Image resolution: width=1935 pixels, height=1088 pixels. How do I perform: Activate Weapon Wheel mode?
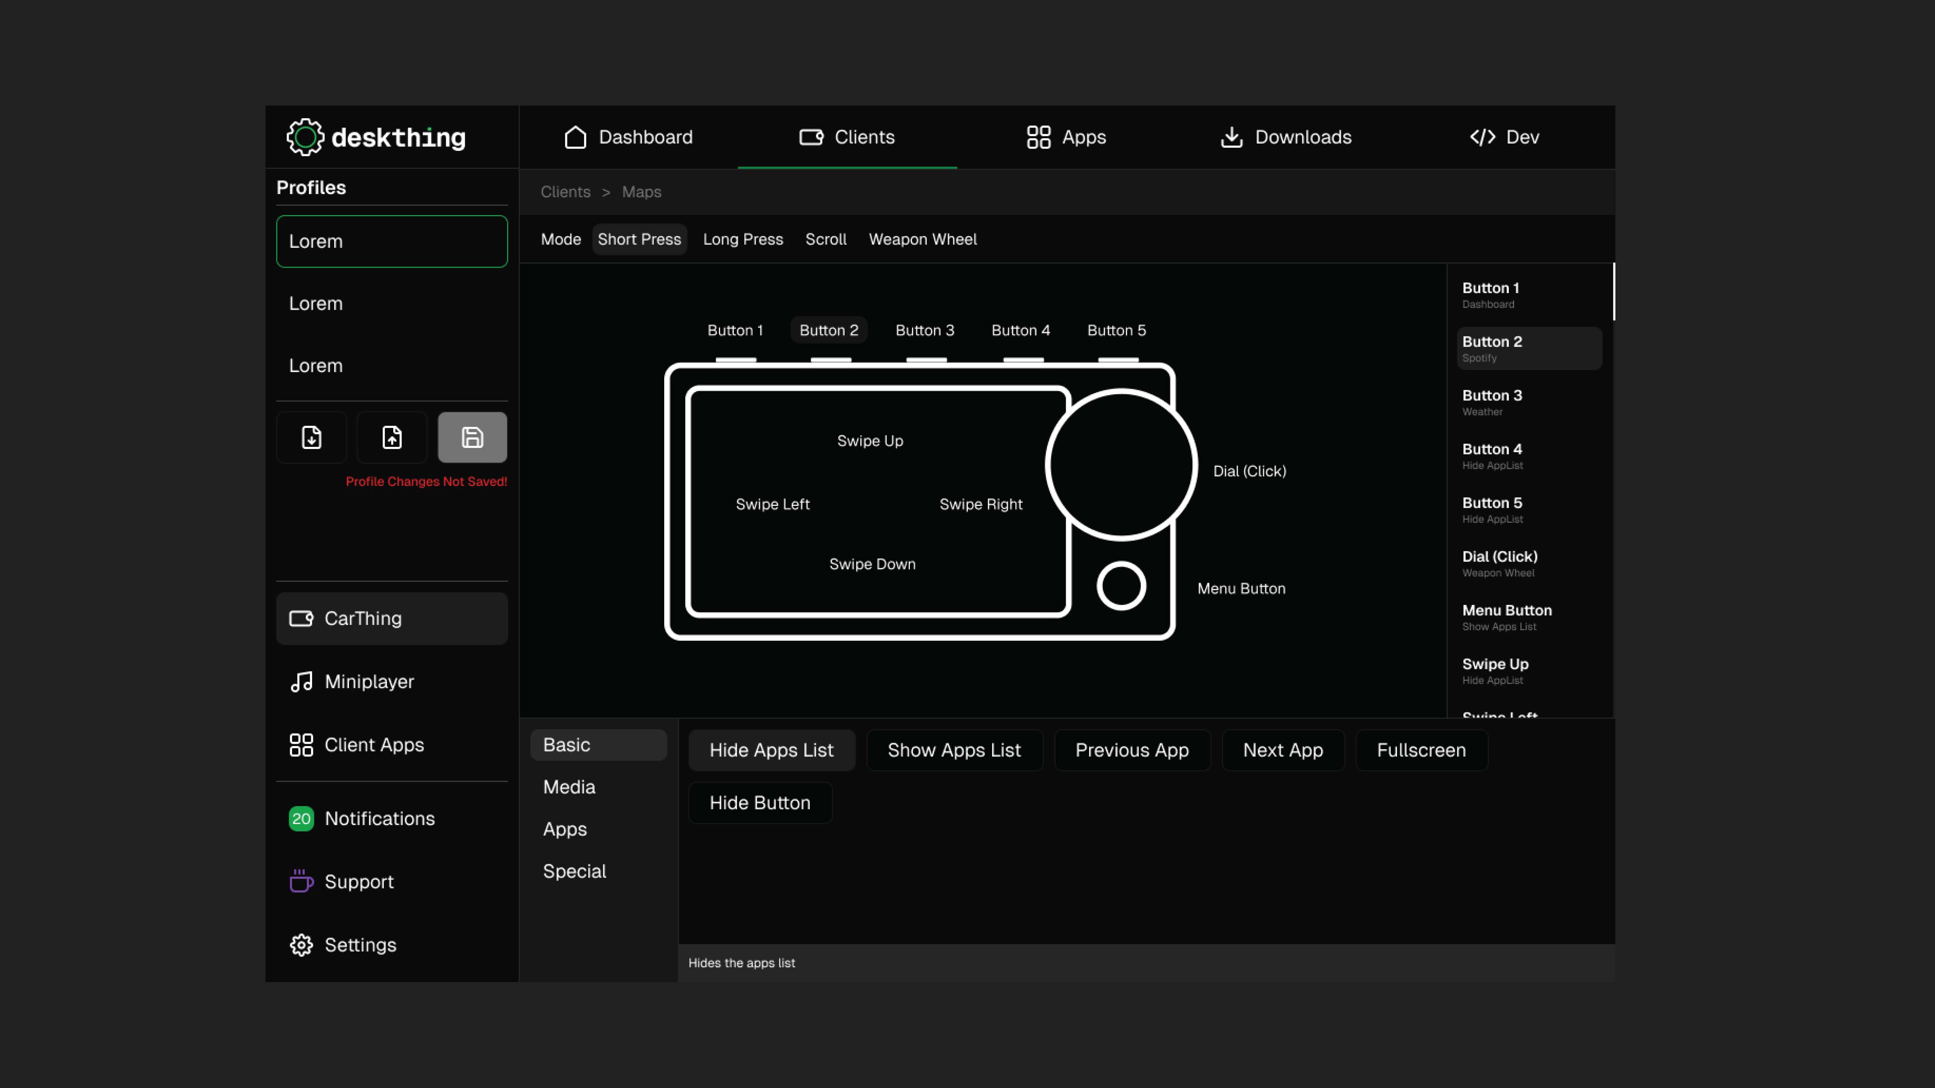point(923,239)
